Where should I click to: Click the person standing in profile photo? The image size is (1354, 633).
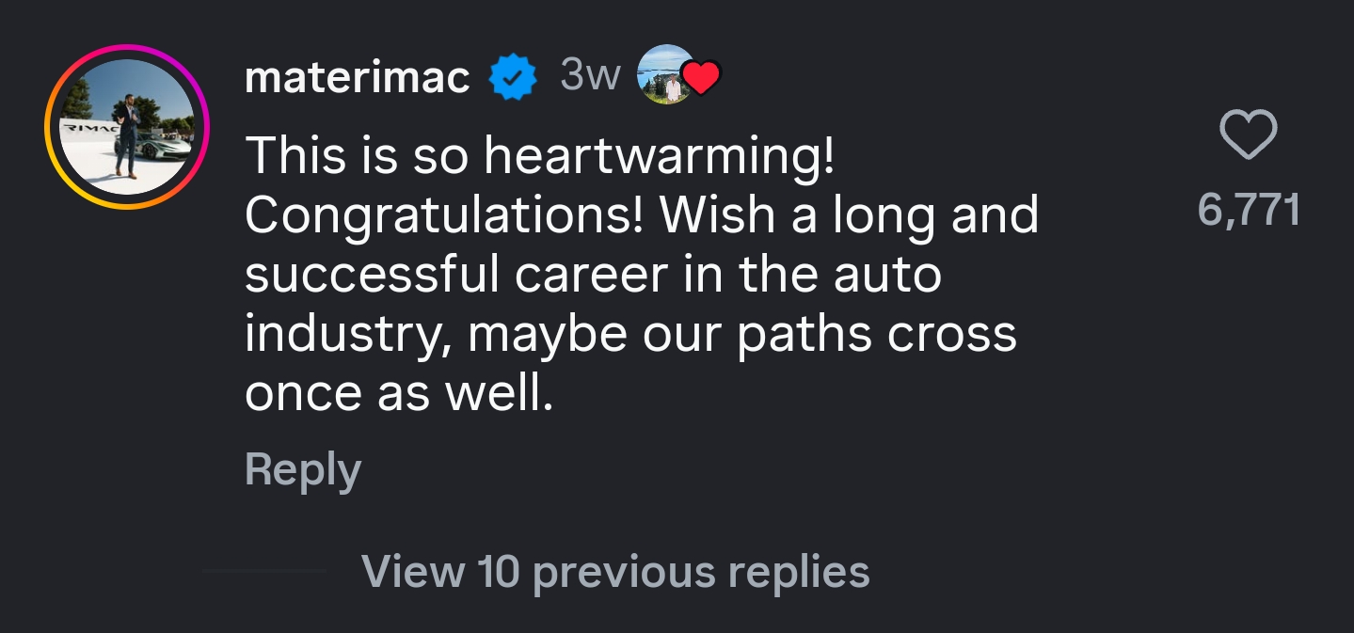(127, 132)
